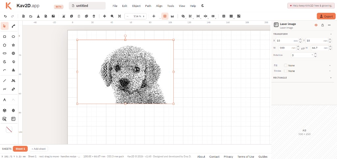The height and width of the screenshot is (159, 337).
Task: Choose the ellipse shape tool
Action: pos(13,37)
